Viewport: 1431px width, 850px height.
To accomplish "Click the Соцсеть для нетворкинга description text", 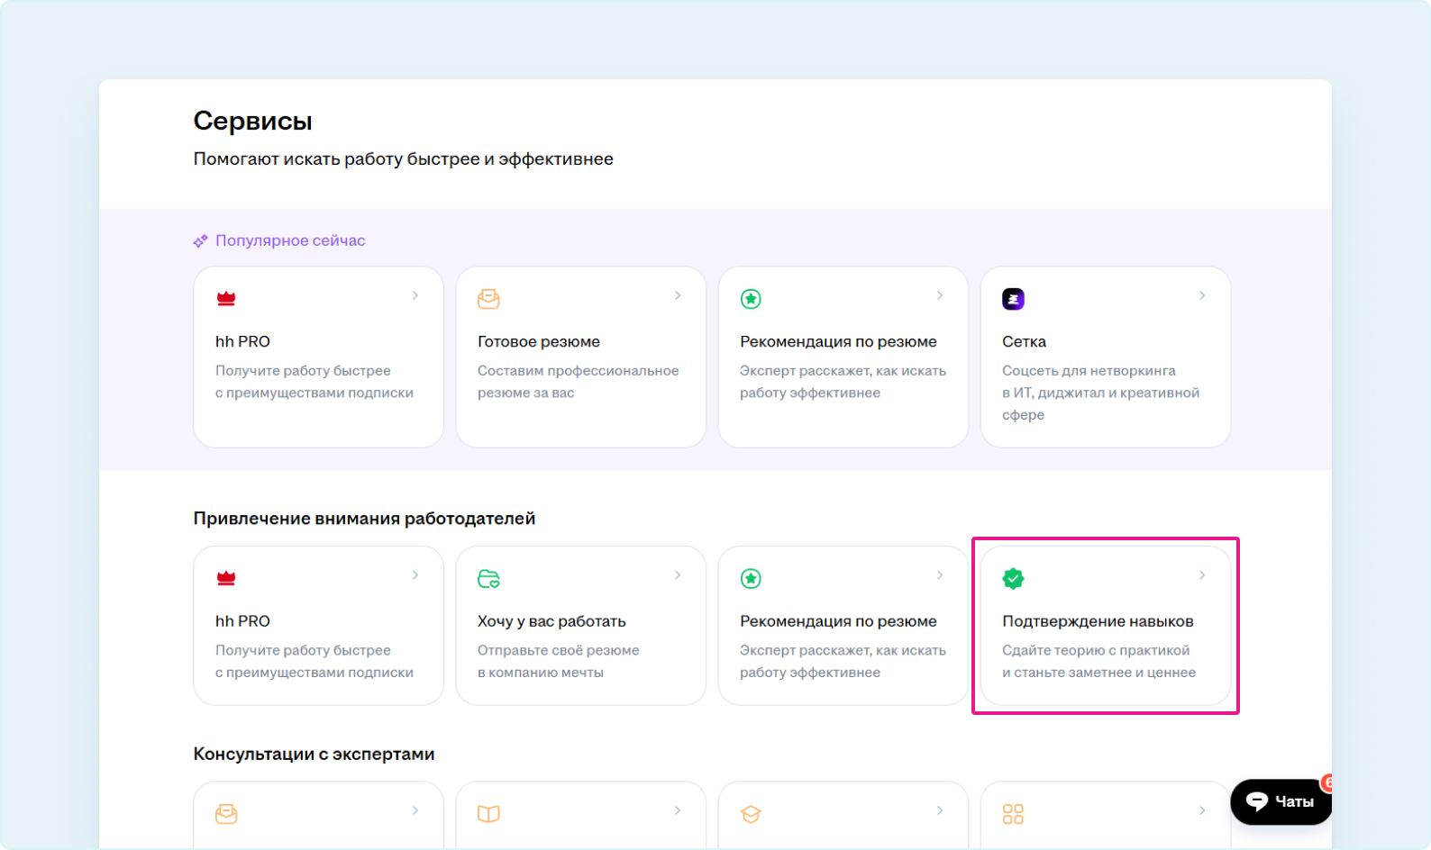I will click(1100, 393).
